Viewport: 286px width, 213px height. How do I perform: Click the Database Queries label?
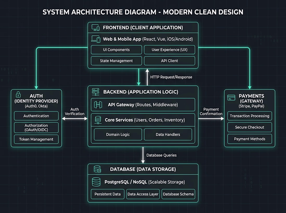pos(161,155)
